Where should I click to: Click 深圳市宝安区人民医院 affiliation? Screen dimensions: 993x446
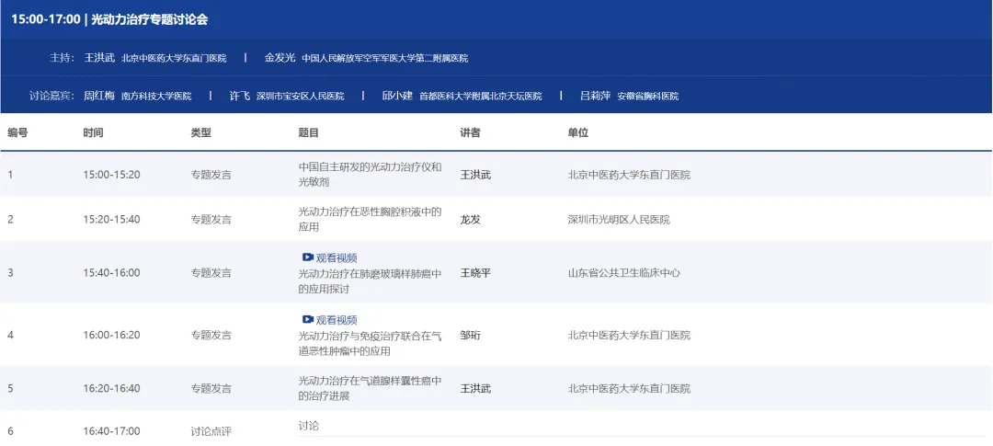(x=300, y=97)
